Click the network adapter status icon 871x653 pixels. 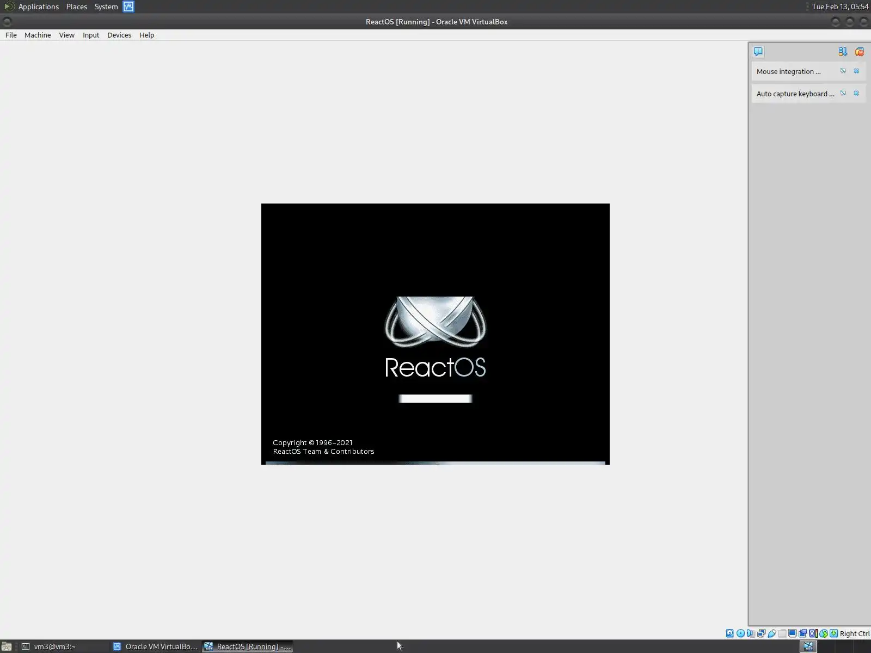tap(761, 633)
